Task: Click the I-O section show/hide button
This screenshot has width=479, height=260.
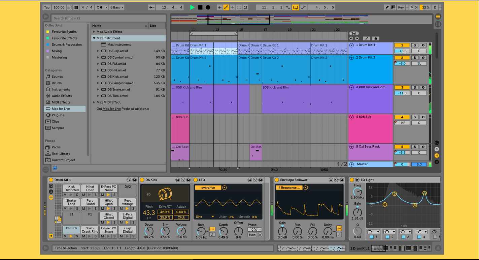Action: coord(437,143)
